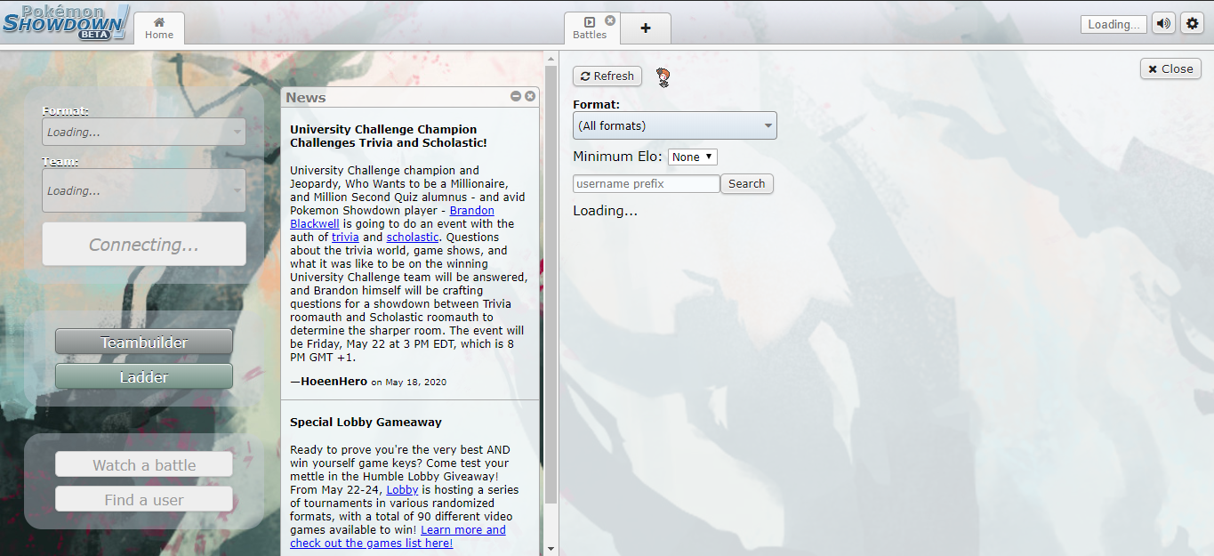Click the Pokémon Showdown logo
This screenshot has height=556, width=1214.
click(67, 21)
